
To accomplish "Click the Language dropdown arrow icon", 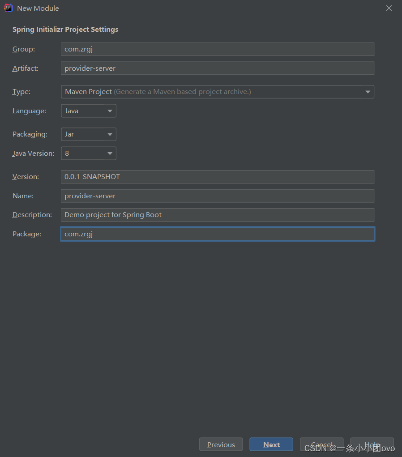I will (110, 111).
